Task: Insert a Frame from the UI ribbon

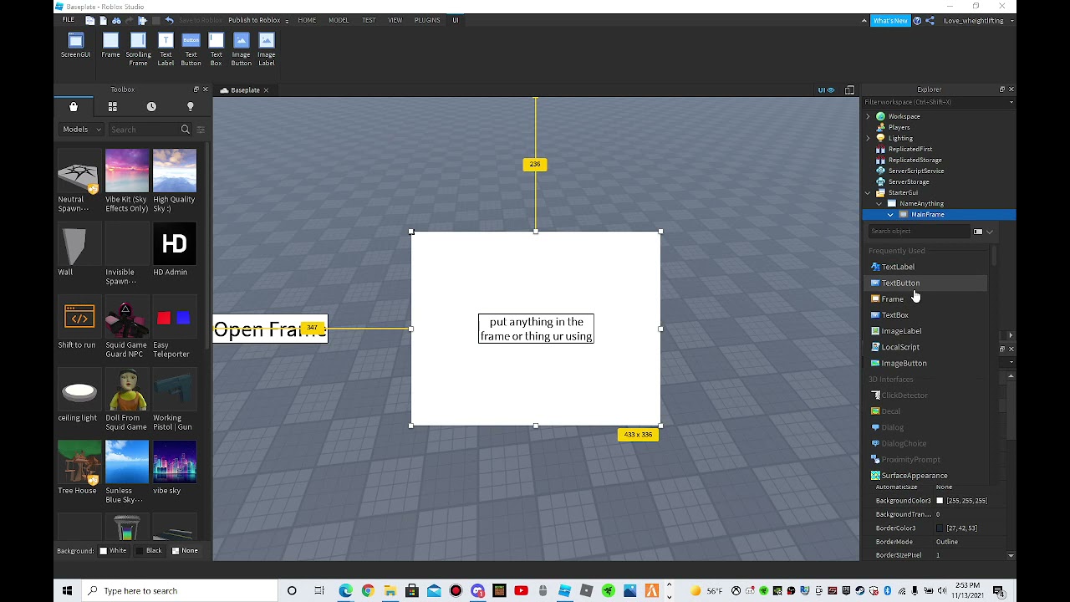Action: click(x=110, y=46)
